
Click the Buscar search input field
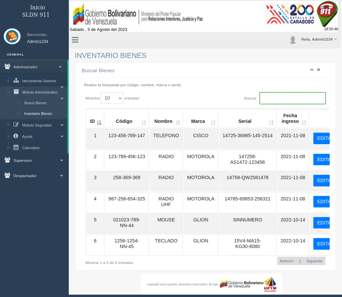click(292, 98)
